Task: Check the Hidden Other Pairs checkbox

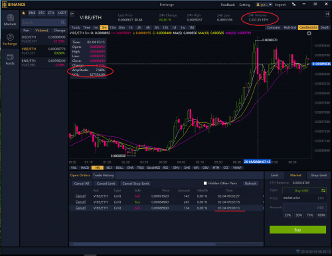Action: (x=205, y=183)
